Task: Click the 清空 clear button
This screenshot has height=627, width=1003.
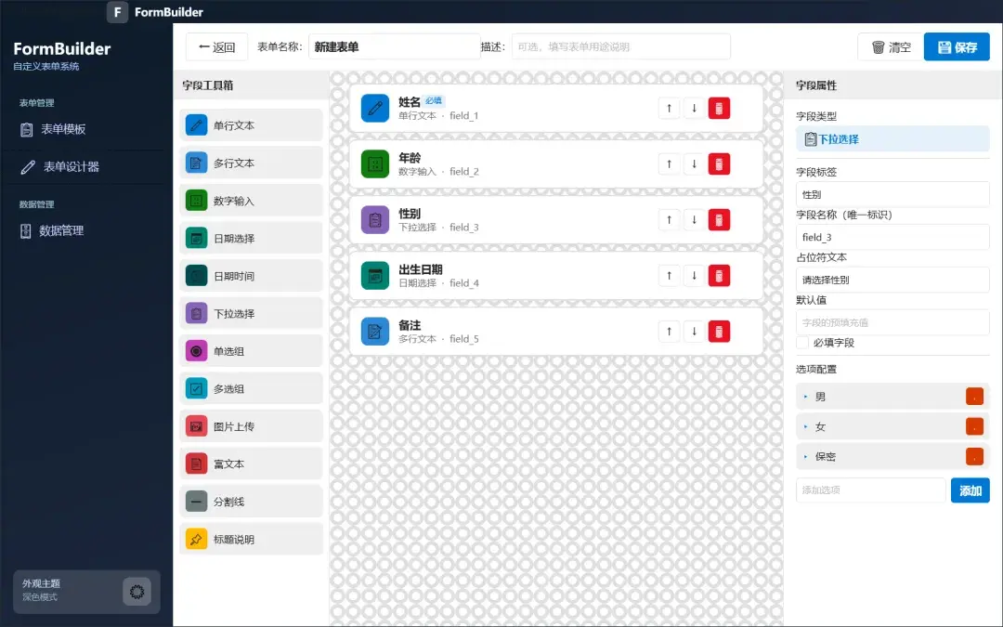Action: [891, 47]
